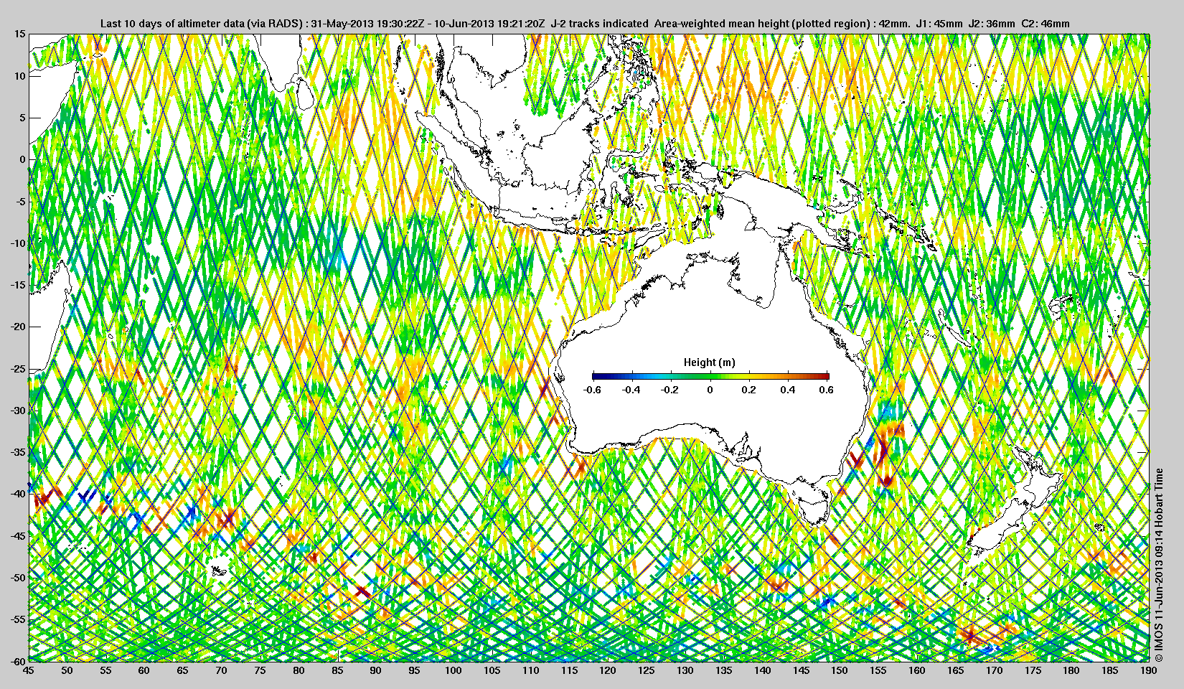The width and height of the screenshot is (1184, 689).
Task: Click 'J-2 tracks indicated' in title
Action: coord(599,24)
